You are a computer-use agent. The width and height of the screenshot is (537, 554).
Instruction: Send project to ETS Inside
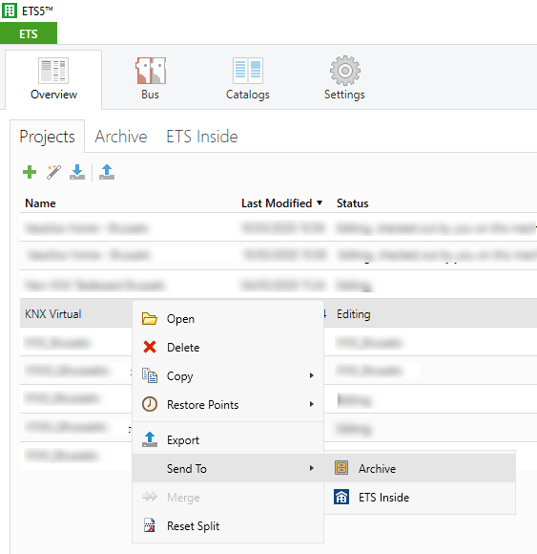(x=420, y=497)
